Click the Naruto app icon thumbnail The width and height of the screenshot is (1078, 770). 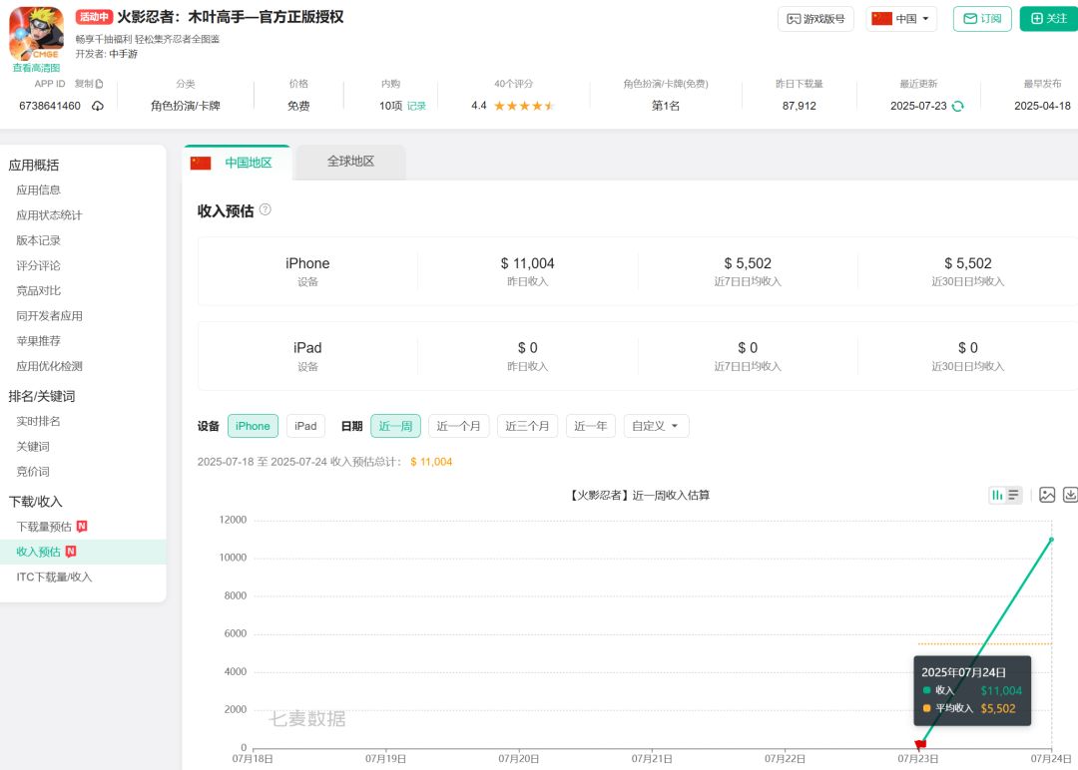(36, 33)
